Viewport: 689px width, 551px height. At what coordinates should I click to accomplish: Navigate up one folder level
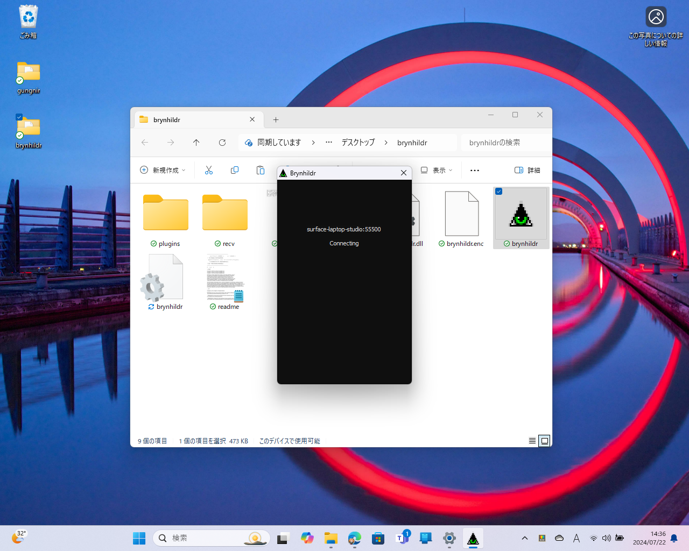pos(196,142)
